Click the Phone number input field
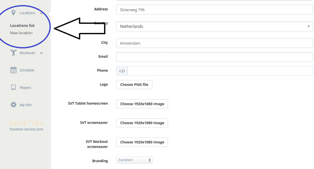Screen dimensions: 314x169 [x=220, y=71]
